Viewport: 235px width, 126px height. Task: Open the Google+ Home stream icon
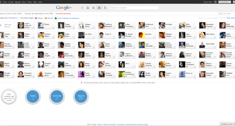pos(82,8)
